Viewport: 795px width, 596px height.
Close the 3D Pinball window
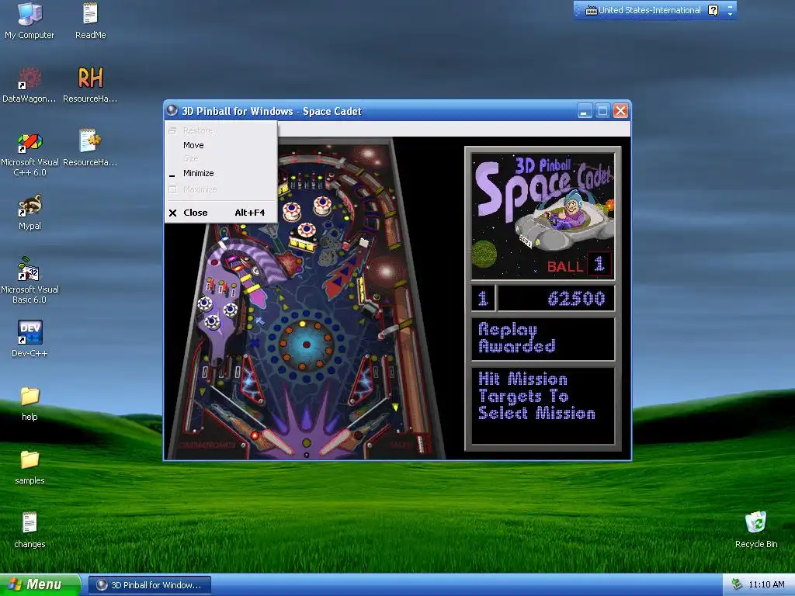620,110
